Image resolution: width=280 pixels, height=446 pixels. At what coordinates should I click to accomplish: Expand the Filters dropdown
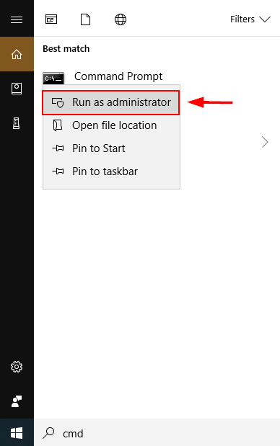pos(250,19)
